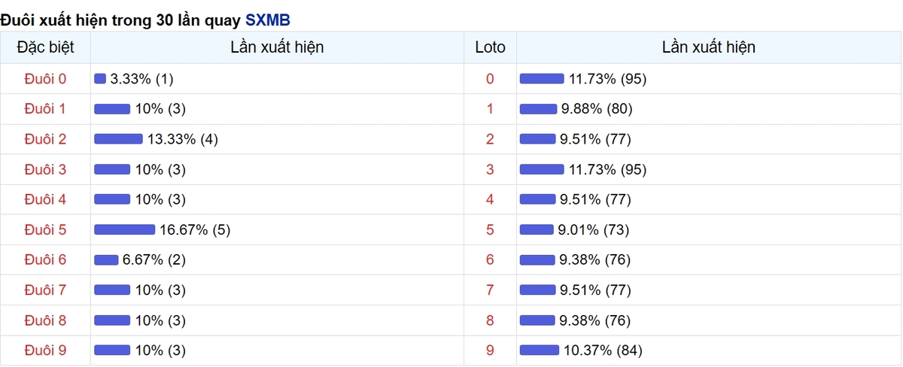Select the Đuôi 6 row label
Image resolution: width=903 pixels, height=367 pixels.
45,259
